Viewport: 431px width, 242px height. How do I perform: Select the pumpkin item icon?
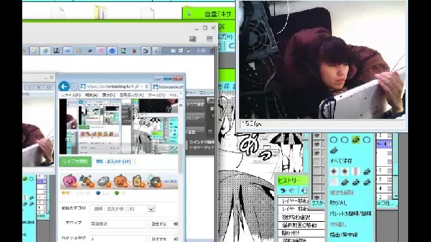[121, 181]
